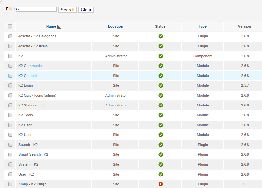Tick the Smart Search - K2 checkbox
Viewport: 262px width, 188px height.
tap(10, 154)
